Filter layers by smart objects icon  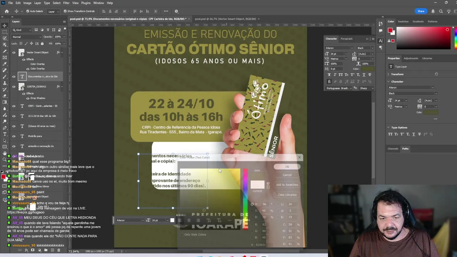59,30
